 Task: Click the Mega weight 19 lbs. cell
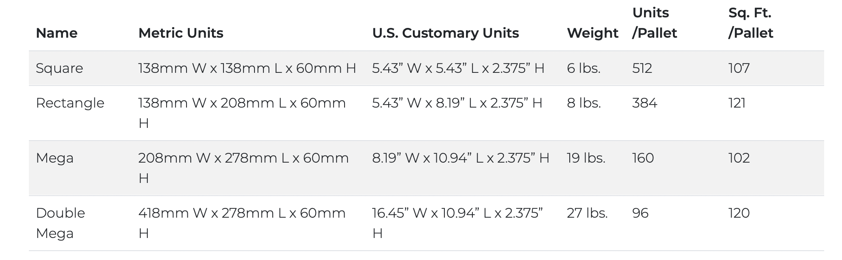coord(586,158)
